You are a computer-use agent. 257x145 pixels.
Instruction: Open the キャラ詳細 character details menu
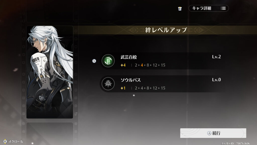[209, 8]
